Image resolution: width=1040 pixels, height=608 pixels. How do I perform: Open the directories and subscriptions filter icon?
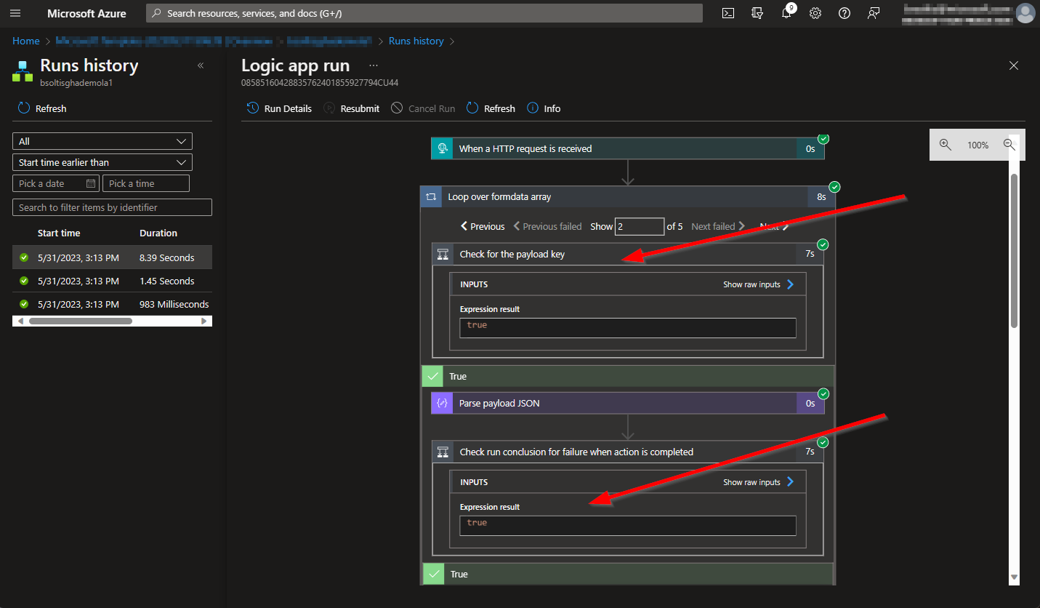tap(757, 13)
